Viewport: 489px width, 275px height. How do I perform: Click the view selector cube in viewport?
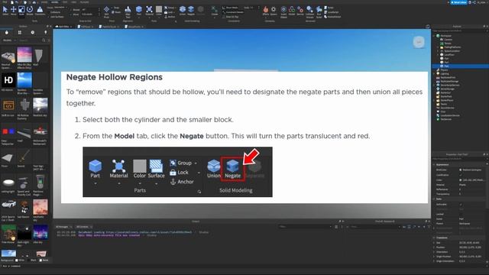point(419,42)
